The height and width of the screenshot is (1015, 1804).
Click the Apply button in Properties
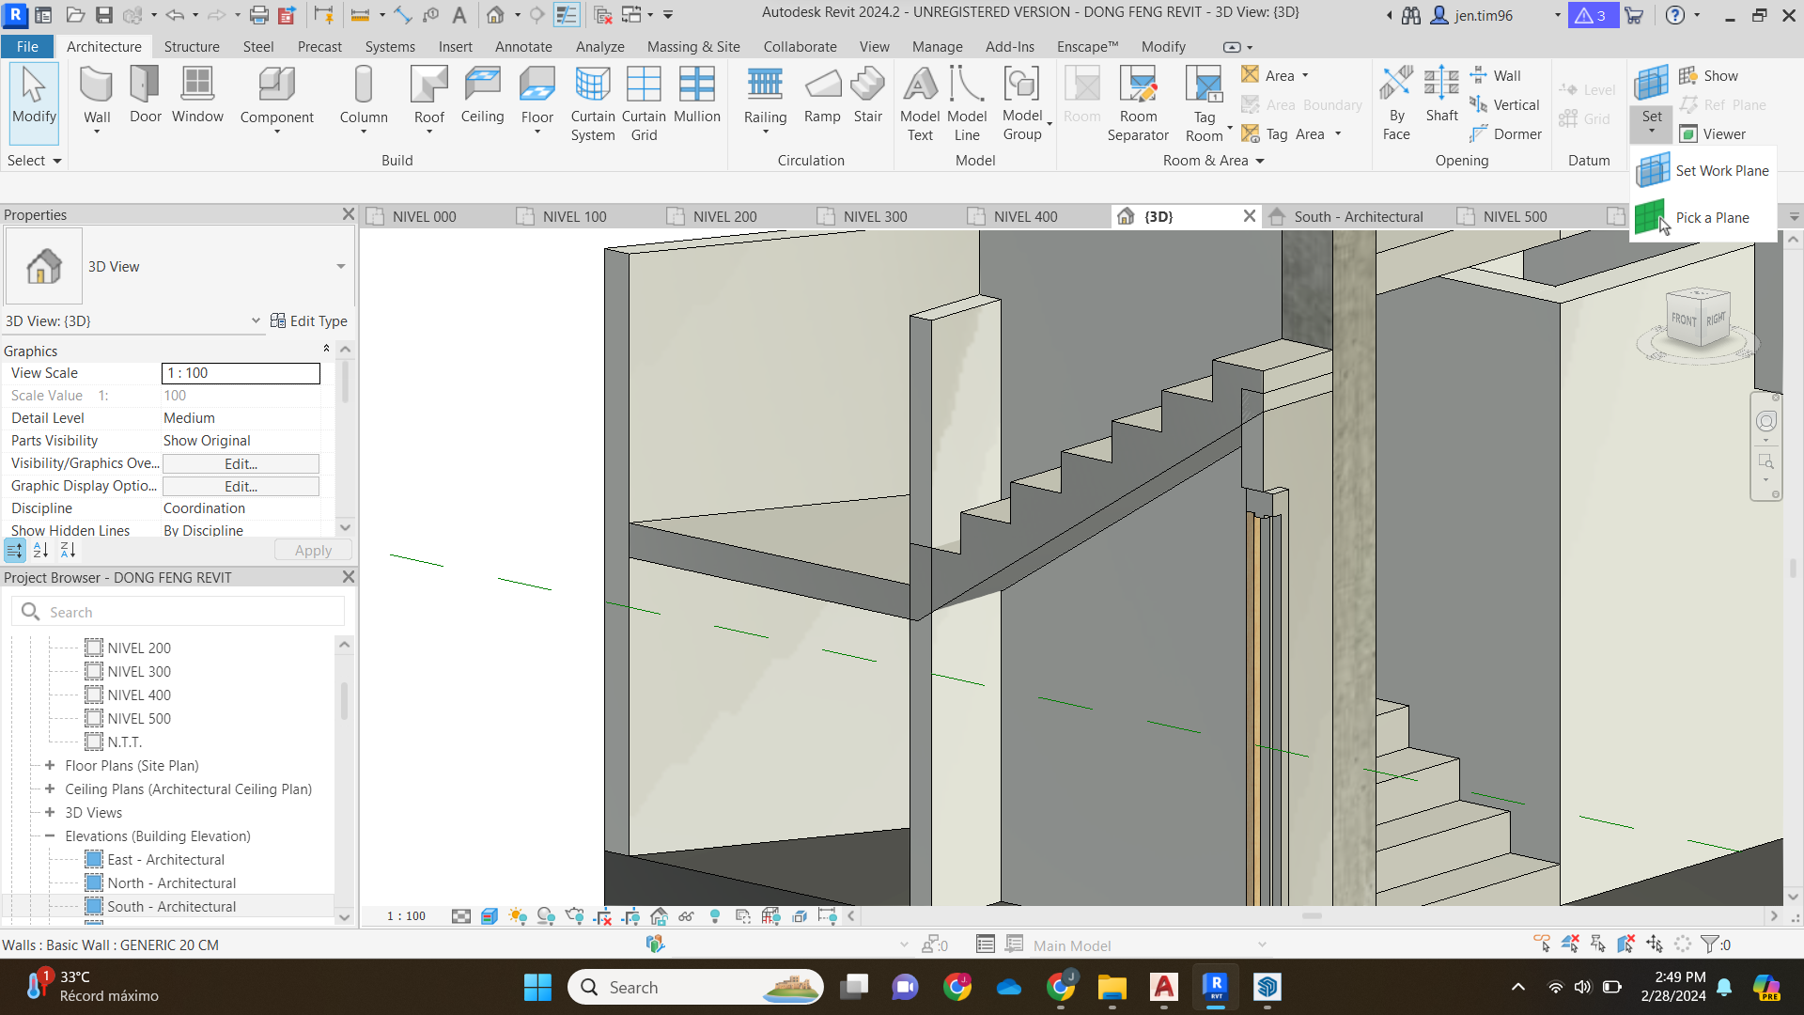pyautogui.click(x=313, y=550)
